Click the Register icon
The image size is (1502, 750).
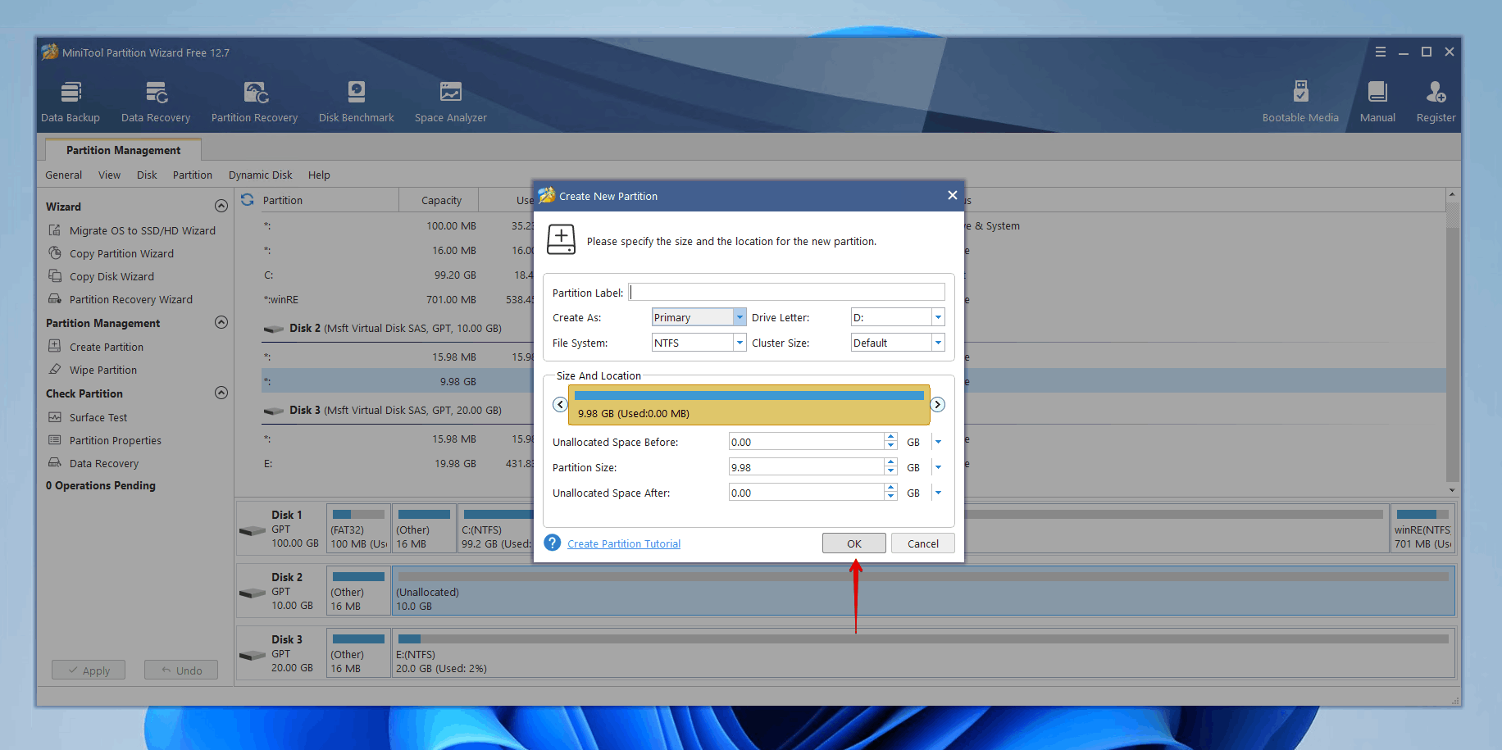point(1436,102)
